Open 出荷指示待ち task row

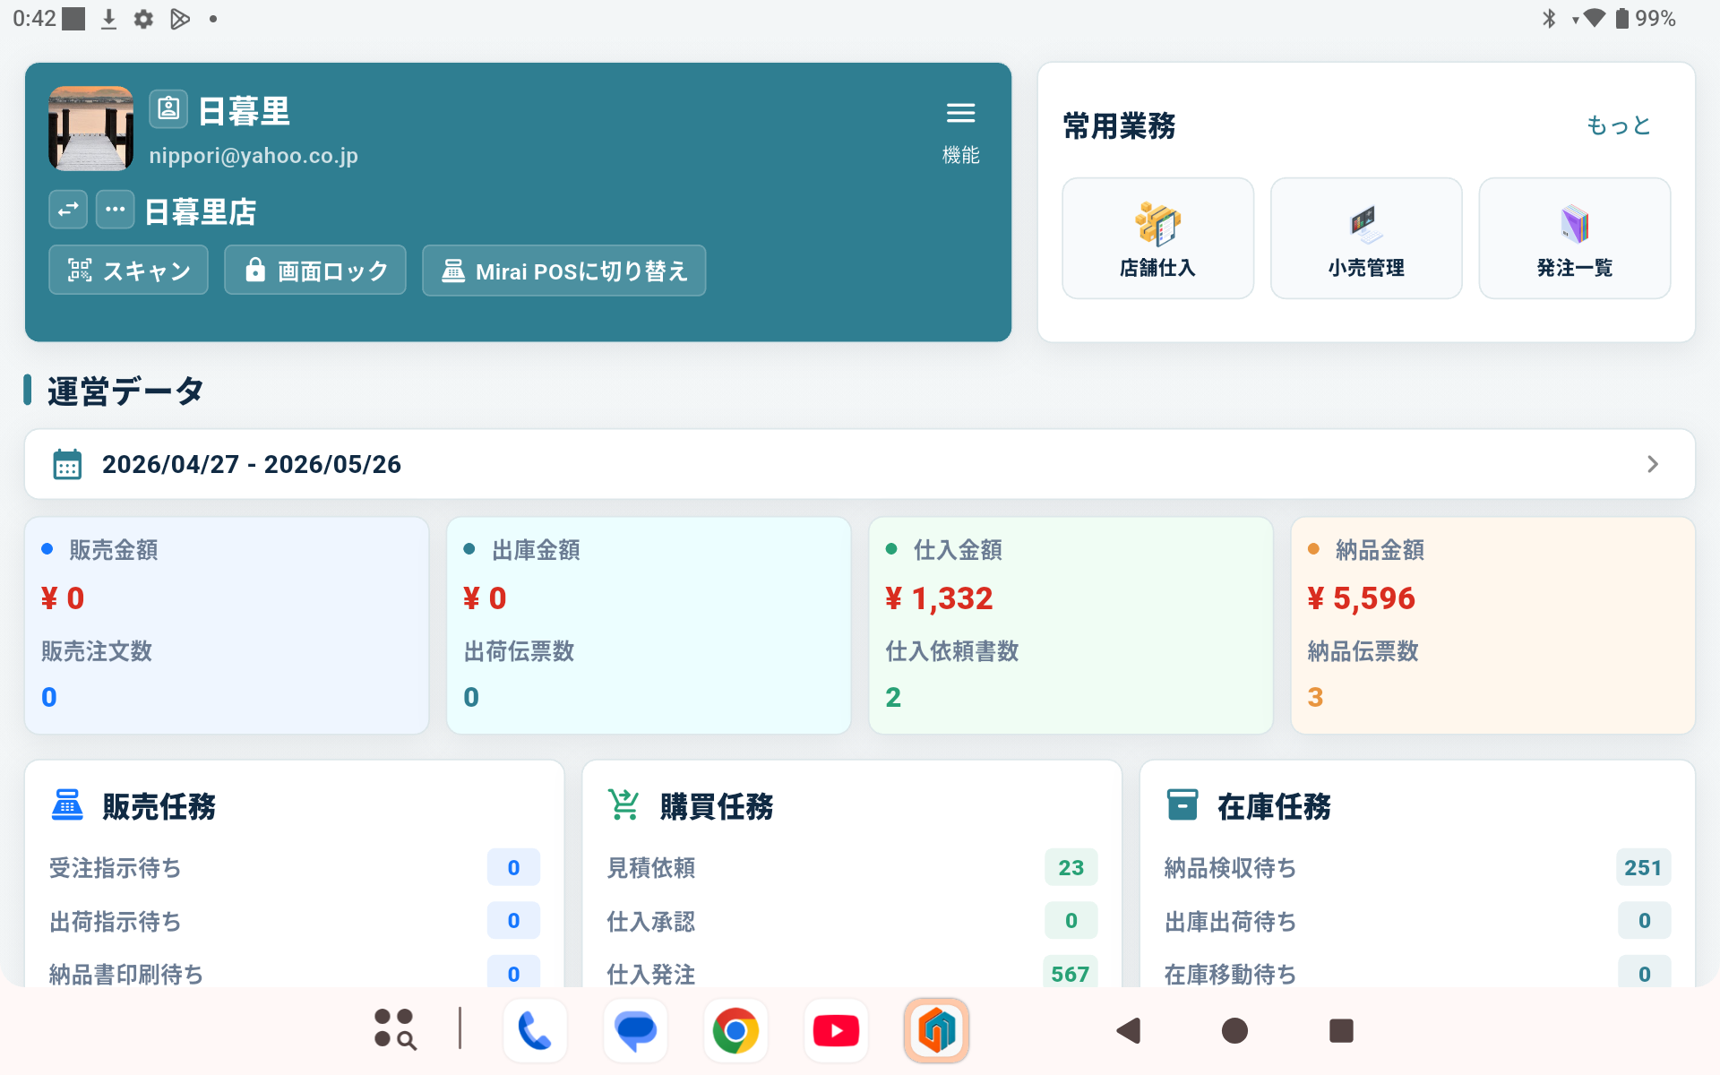[x=295, y=921]
